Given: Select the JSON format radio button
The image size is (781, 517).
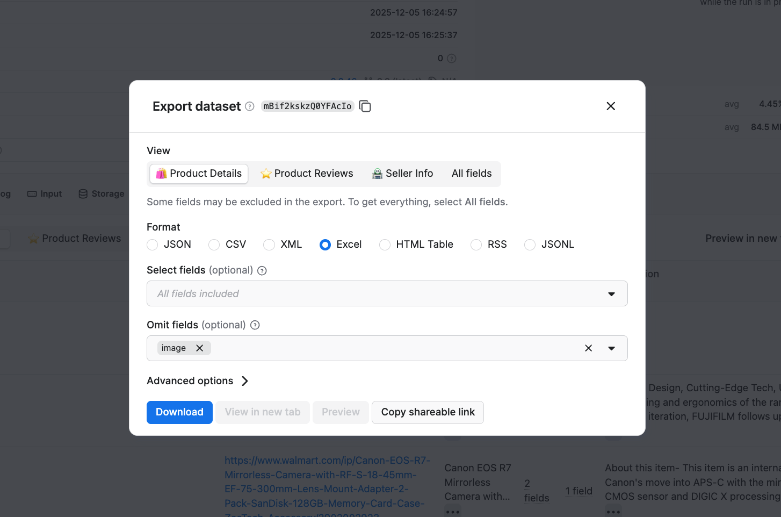Looking at the screenshot, I should 152,245.
